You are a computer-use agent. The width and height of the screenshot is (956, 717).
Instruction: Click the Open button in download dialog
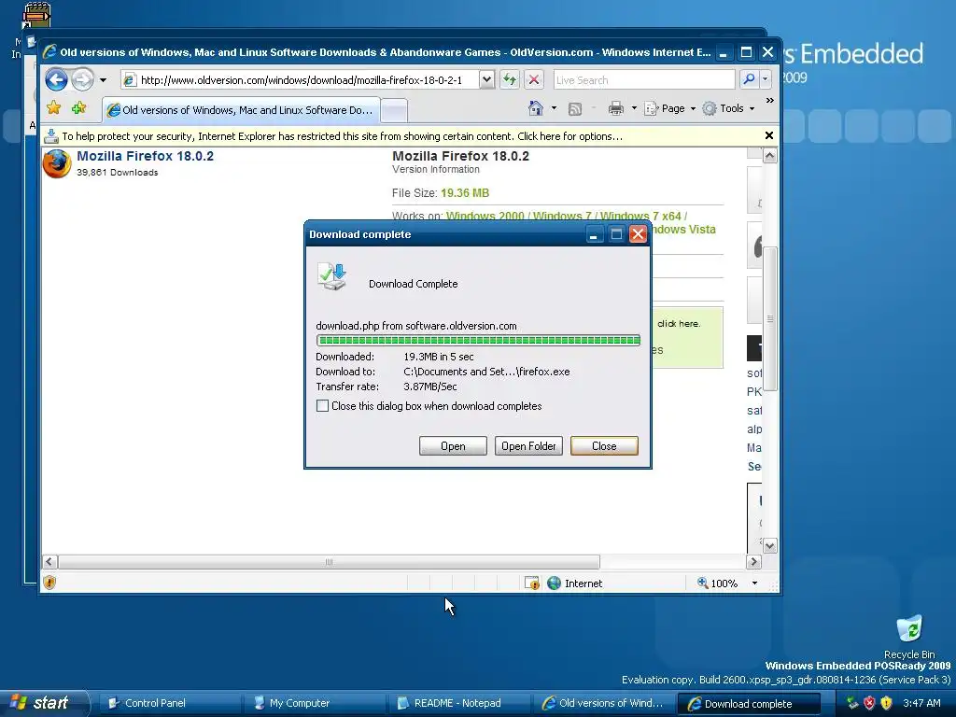(x=453, y=445)
